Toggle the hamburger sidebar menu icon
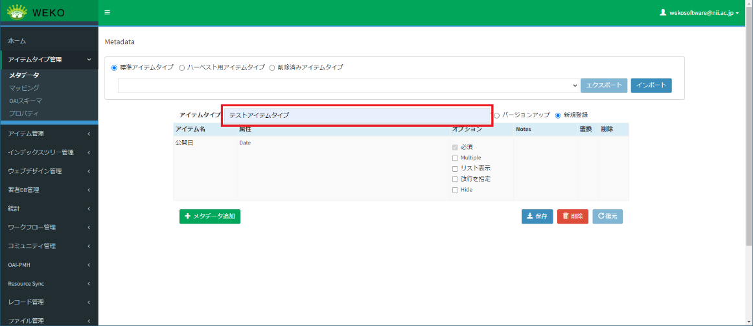This screenshot has height=326, width=753. (x=107, y=12)
